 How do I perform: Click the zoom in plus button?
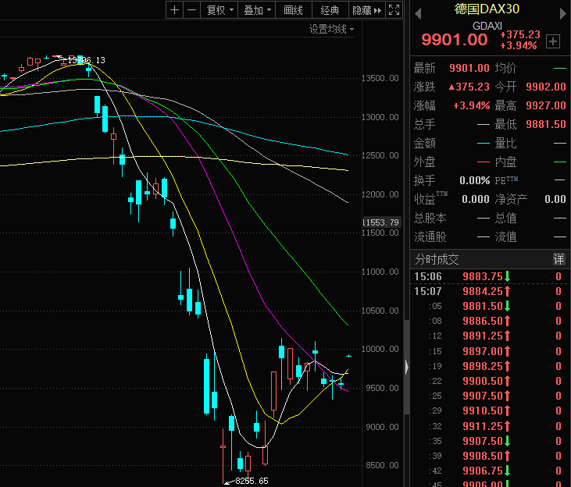(x=174, y=10)
